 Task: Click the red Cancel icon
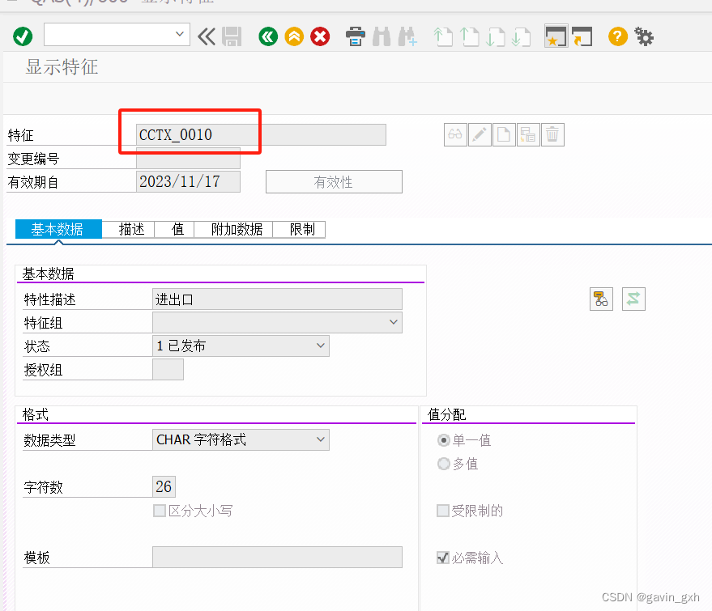tap(320, 36)
